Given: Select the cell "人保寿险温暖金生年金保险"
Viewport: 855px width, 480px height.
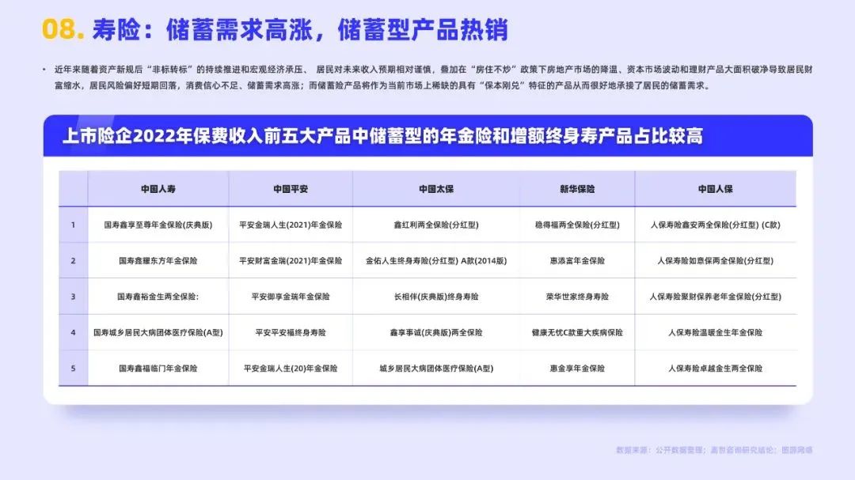Looking at the screenshot, I should (x=716, y=332).
